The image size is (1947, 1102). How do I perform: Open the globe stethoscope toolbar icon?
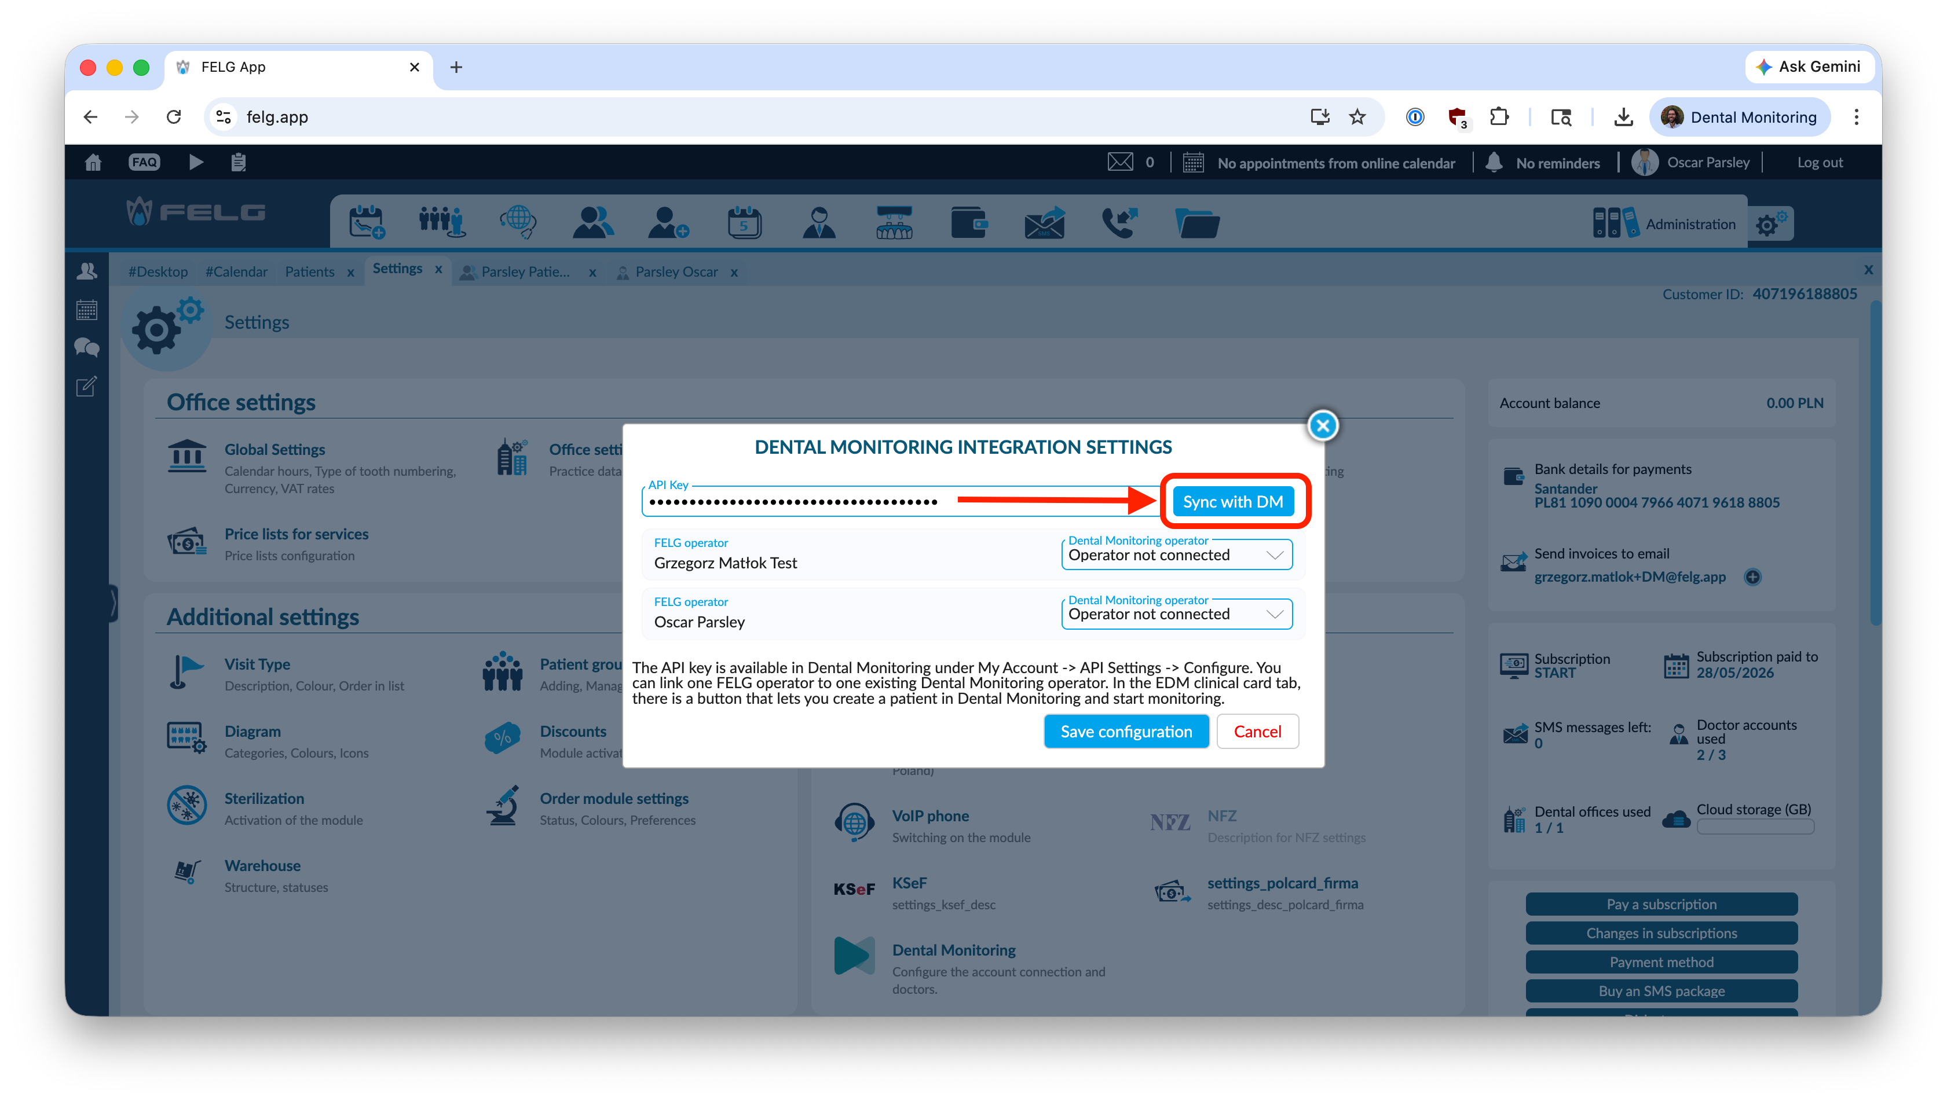tap(518, 222)
